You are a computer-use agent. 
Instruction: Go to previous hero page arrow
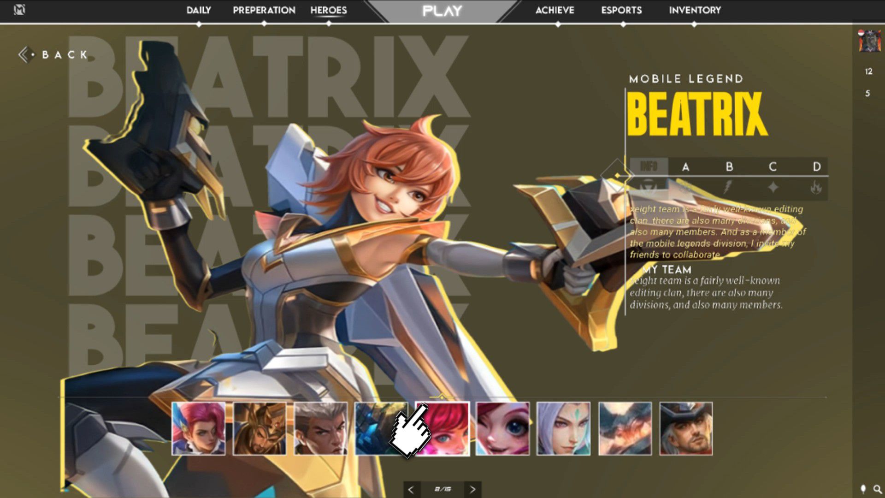tap(411, 489)
